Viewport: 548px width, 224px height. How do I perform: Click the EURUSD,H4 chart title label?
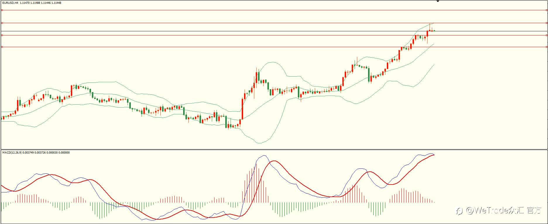click(10, 3)
